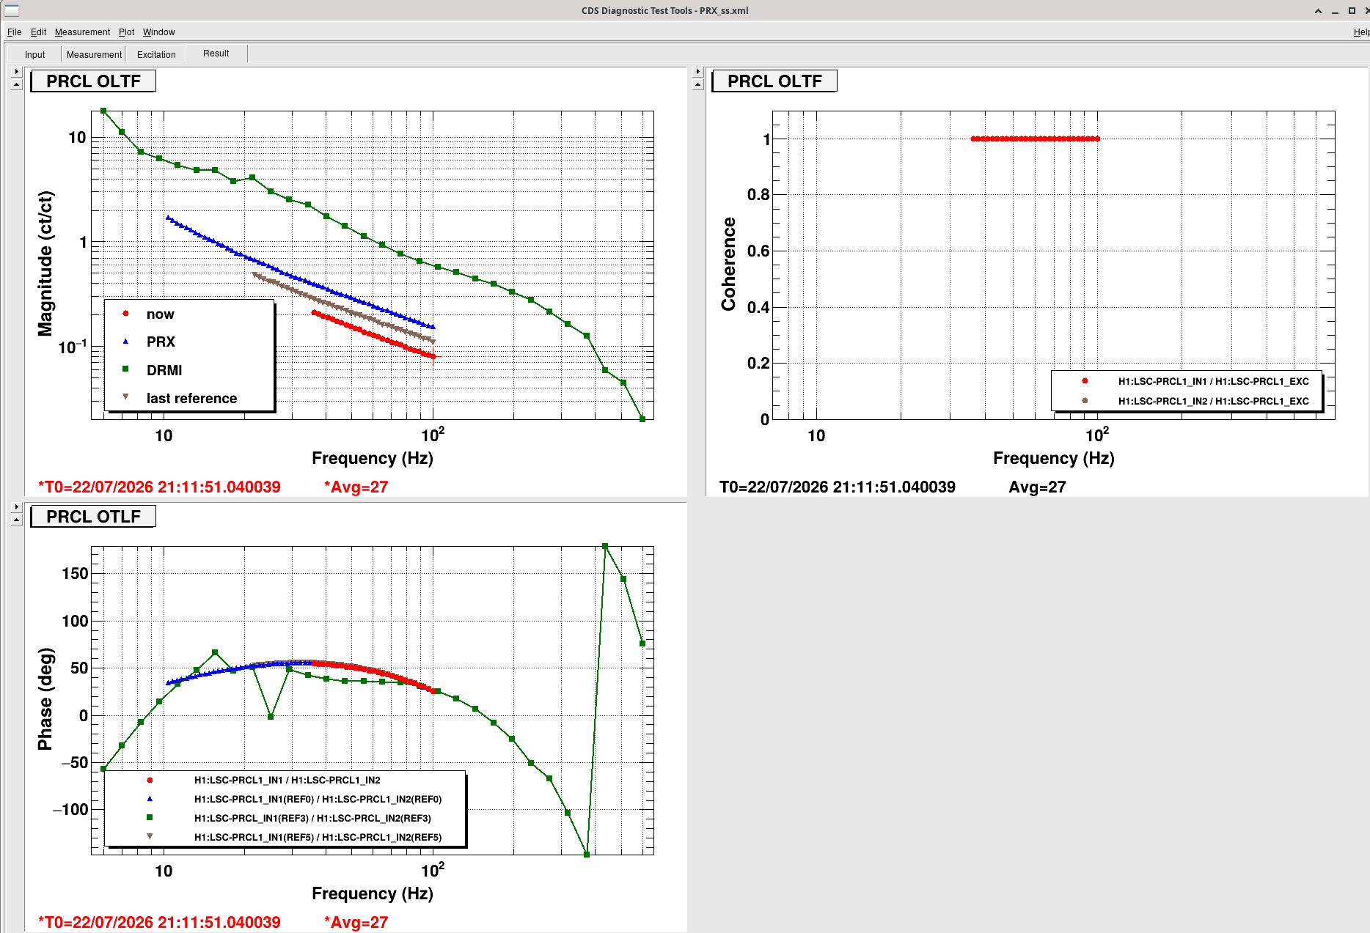
Task: Open the Window menu
Action: (158, 32)
